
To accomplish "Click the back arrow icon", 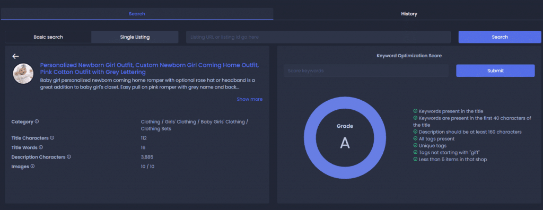I will pos(15,56).
